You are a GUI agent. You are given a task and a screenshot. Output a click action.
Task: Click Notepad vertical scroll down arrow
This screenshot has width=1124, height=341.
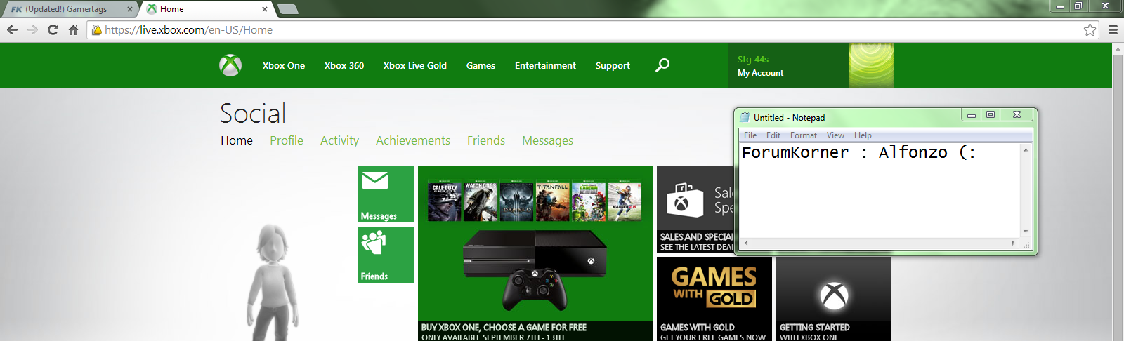[1026, 231]
